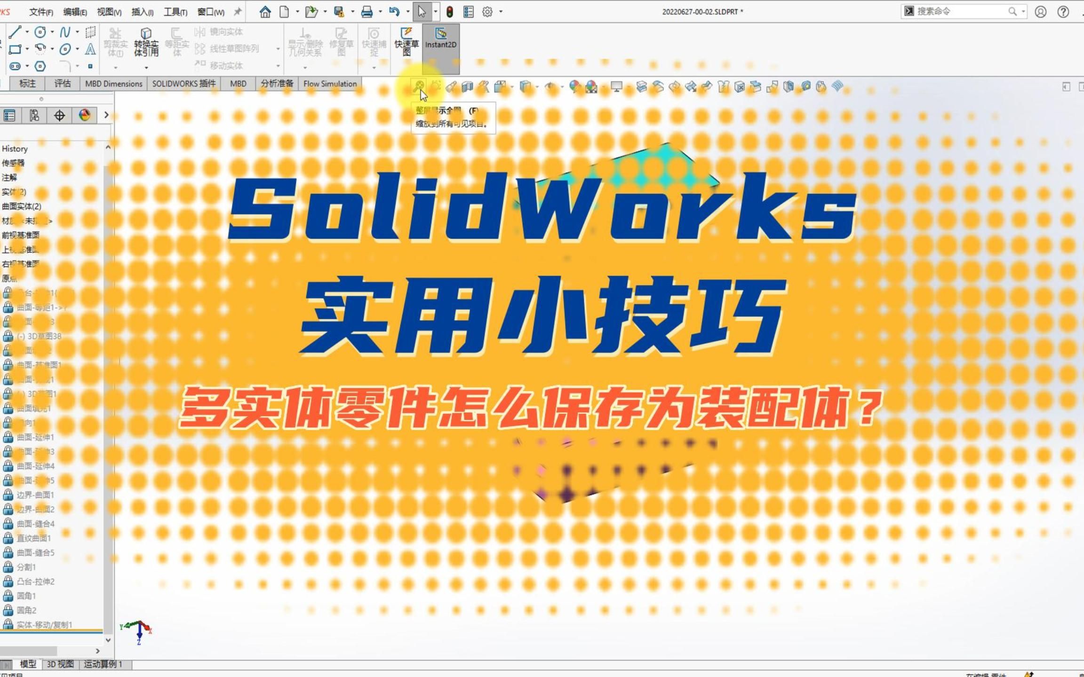Select the Corner Rectangle tool
This screenshot has width=1084, height=677.
pyautogui.click(x=15, y=49)
